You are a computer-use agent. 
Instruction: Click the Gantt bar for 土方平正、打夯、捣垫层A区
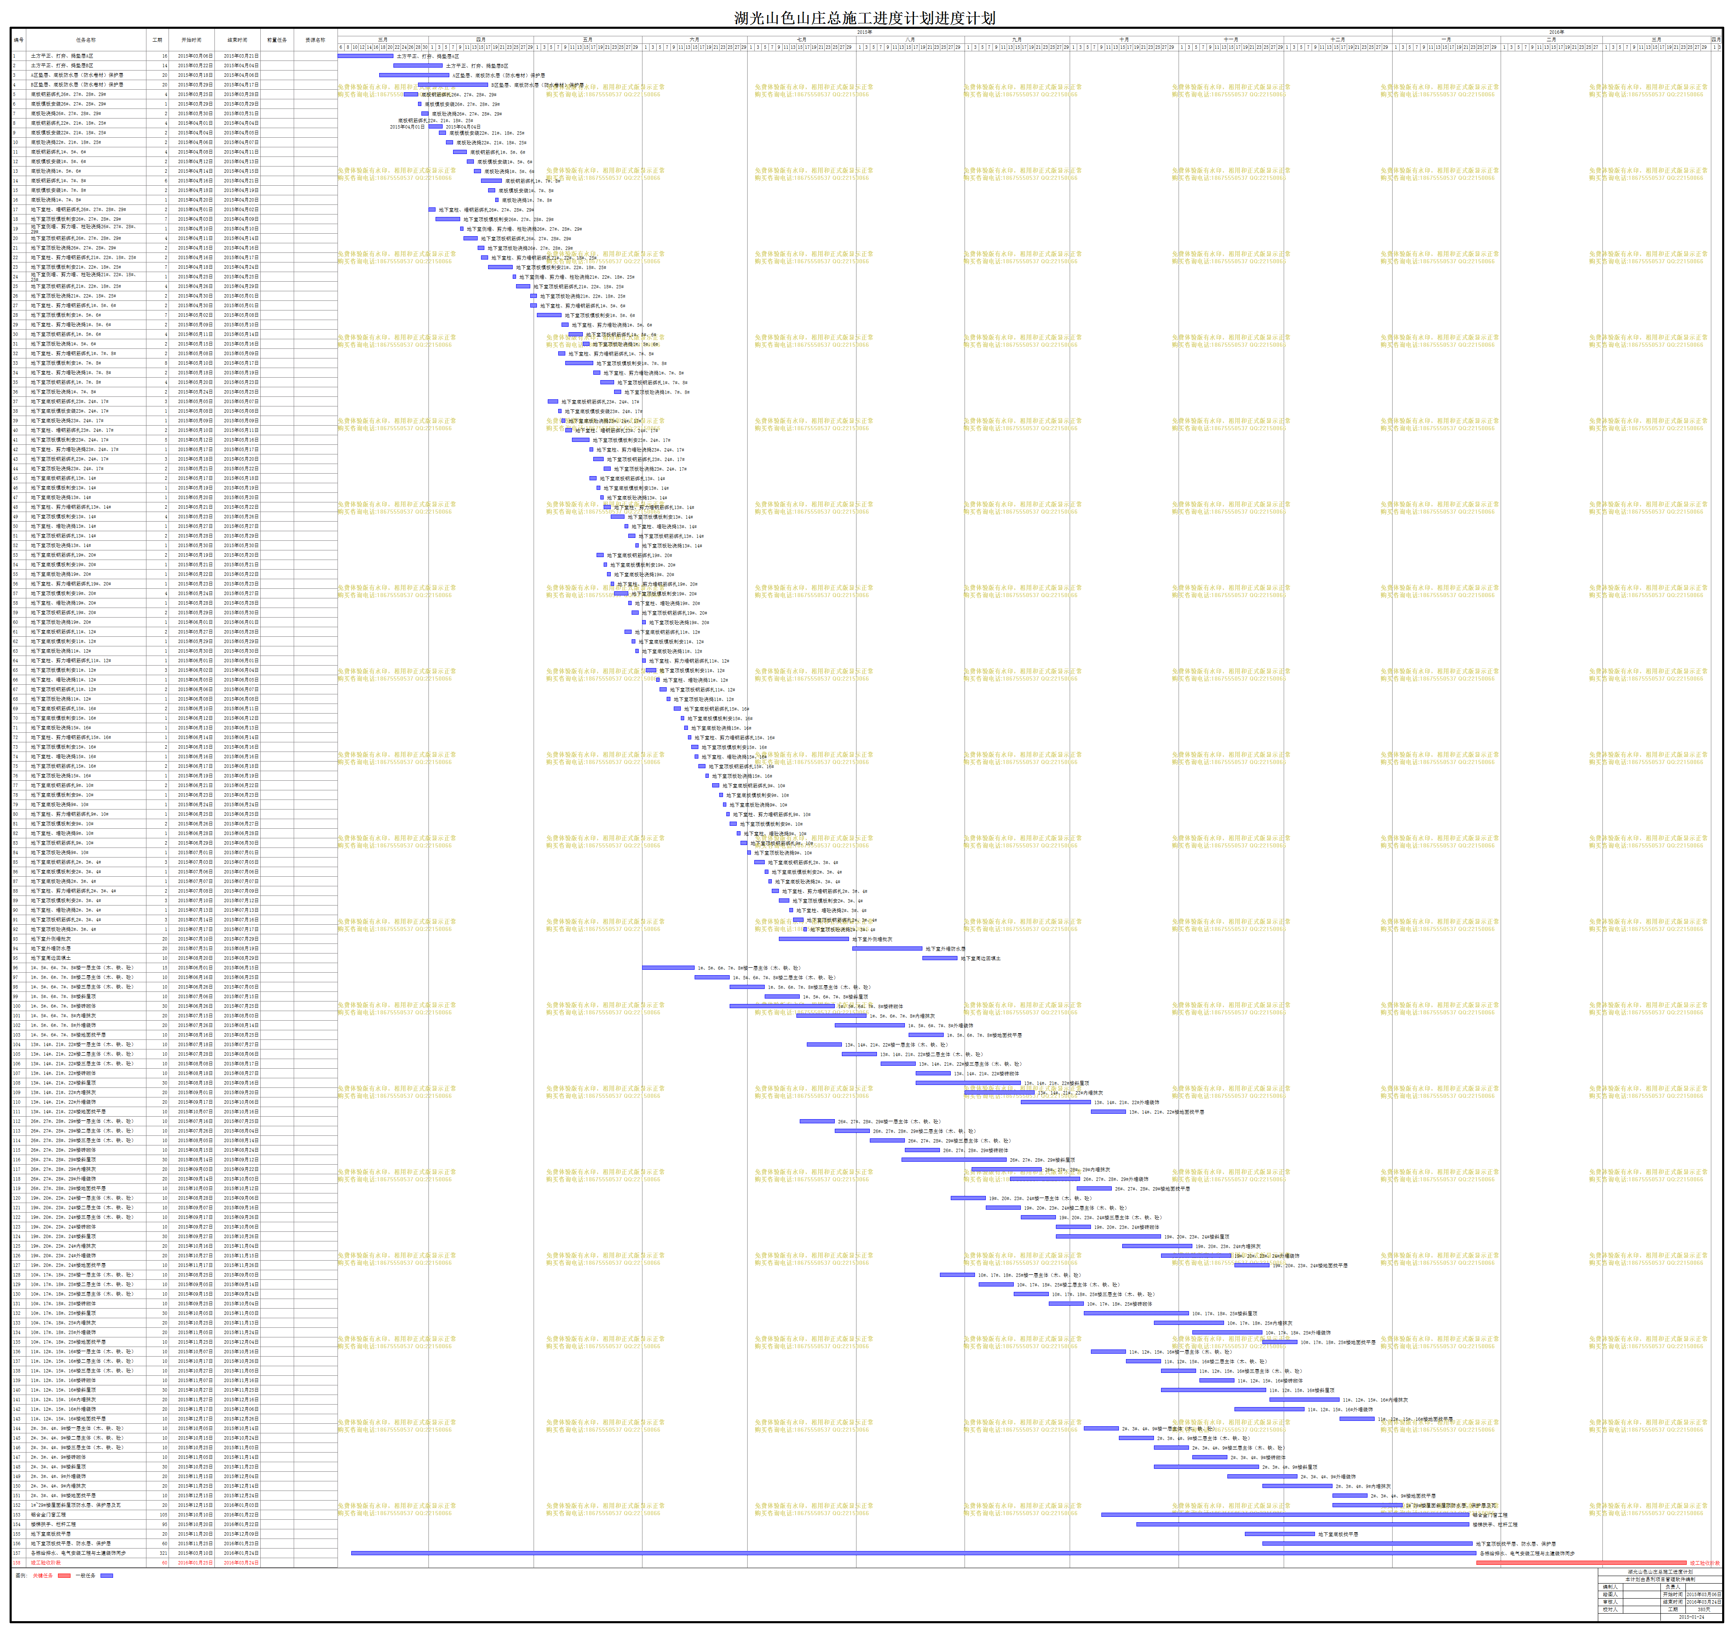[x=365, y=56]
